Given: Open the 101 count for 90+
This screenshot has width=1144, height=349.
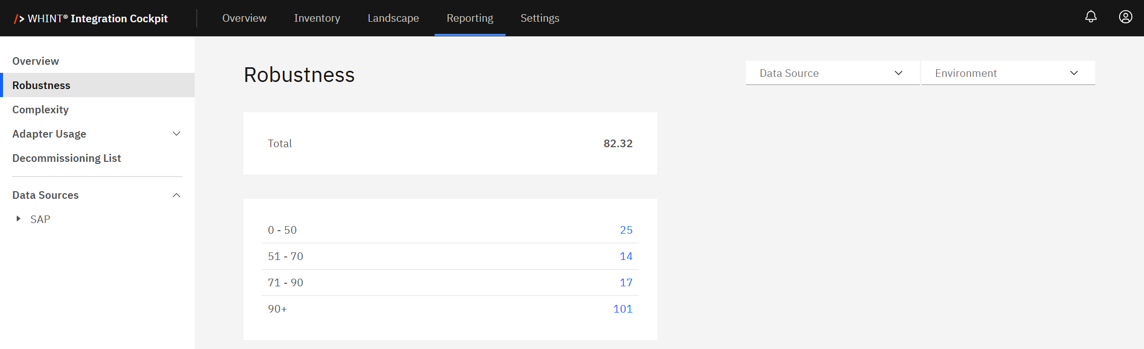Looking at the screenshot, I should tap(623, 309).
